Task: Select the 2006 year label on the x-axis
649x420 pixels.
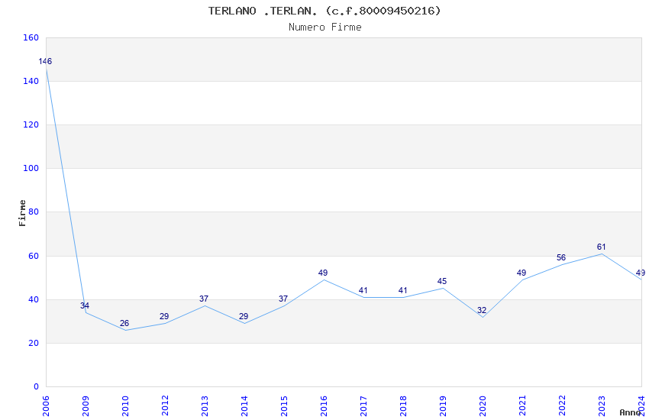Action: pos(46,405)
